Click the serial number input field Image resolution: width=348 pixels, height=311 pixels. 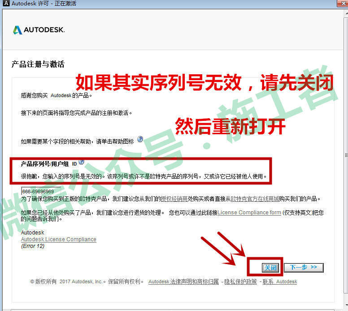[41, 191]
